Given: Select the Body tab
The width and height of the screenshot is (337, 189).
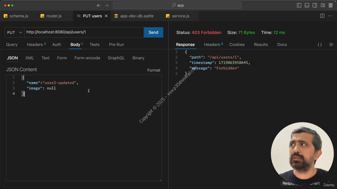Looking at the screenshot, I should pyautogui.click(x=76, y=45).
